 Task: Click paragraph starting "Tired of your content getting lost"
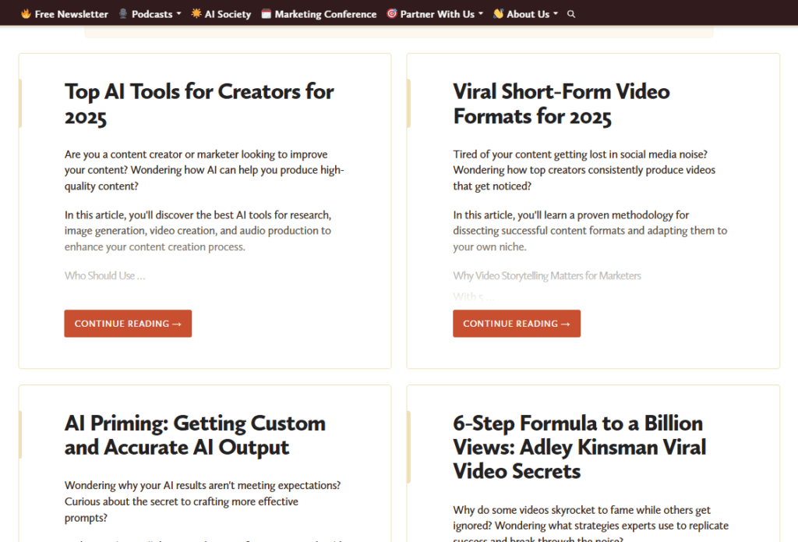(x=584, y=170)
